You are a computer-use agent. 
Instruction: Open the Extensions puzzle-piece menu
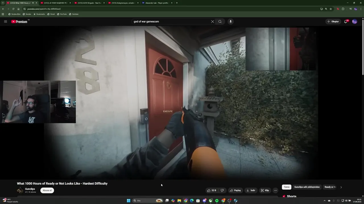[x=343, y=9]
